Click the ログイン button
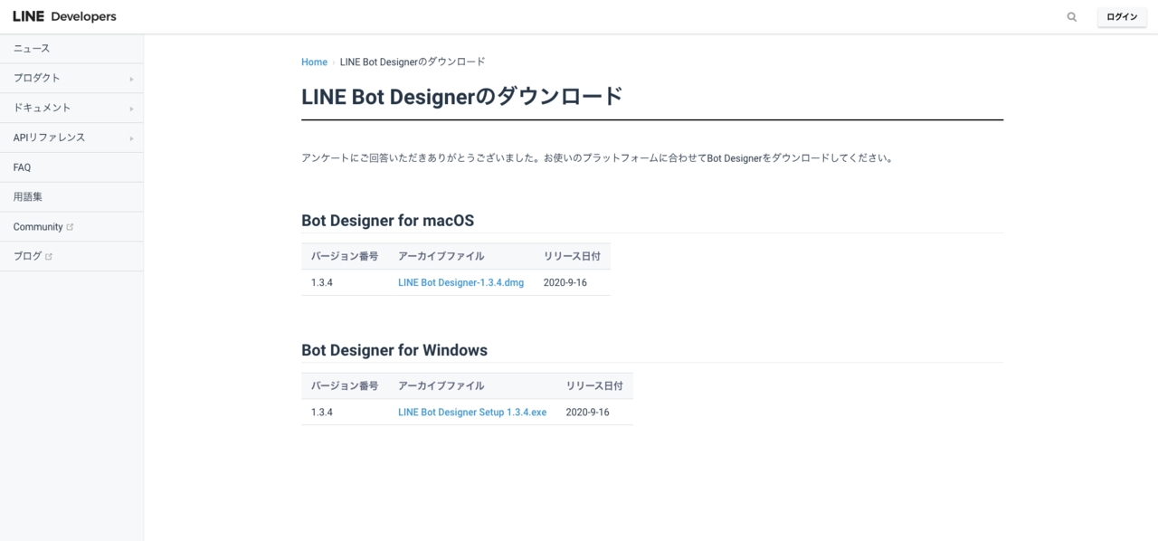The height and width of the screenshot is (541, 1158). tap(1121, 16)
